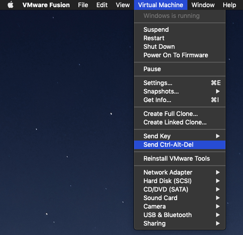243x235 pixels.
Task: Choose Shut Down menu entry
Action: [x=180, y=47]
